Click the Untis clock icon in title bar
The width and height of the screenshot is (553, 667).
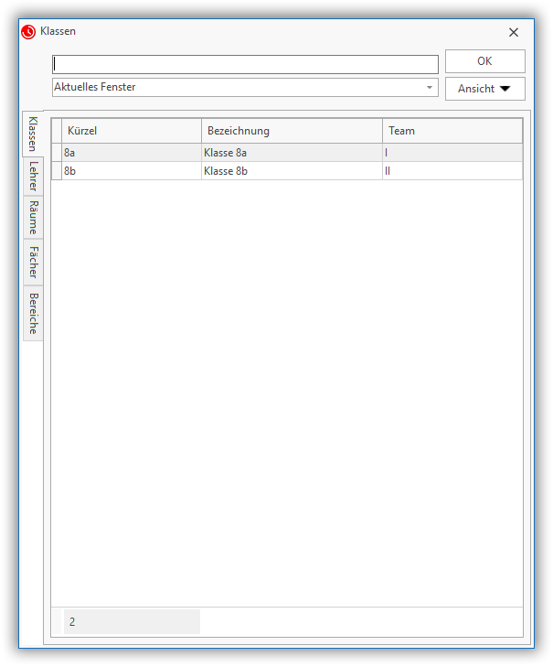(28, 31)
